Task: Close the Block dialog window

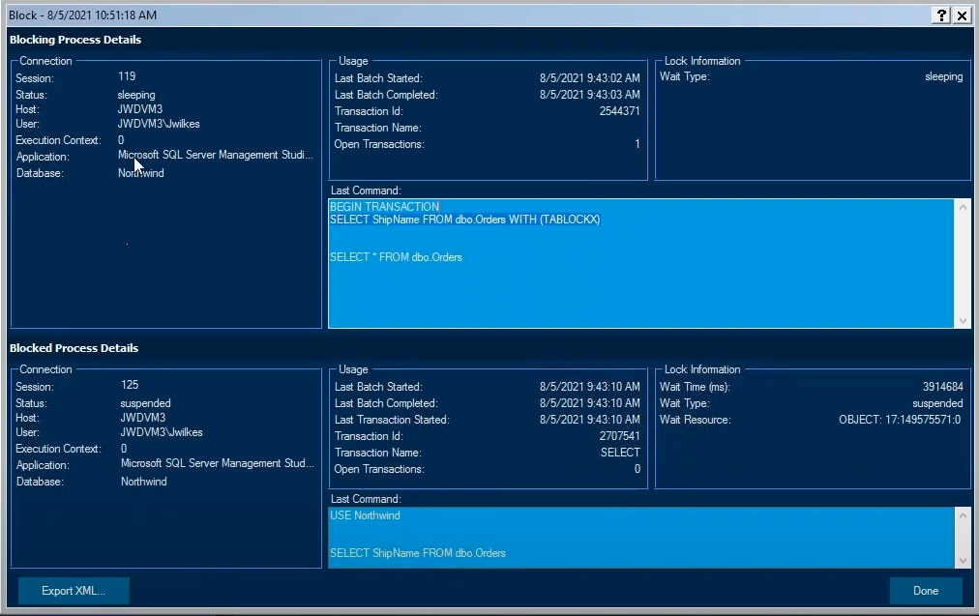Action: coord(963,15)
